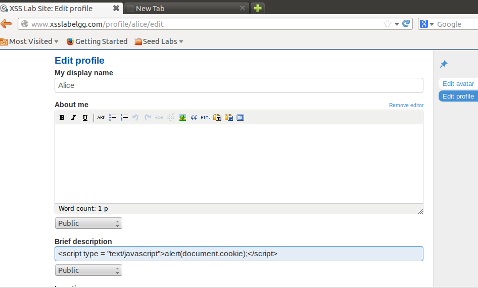
Task: Toggle italic formatting in editor toolbar
Action: point(73,118)
